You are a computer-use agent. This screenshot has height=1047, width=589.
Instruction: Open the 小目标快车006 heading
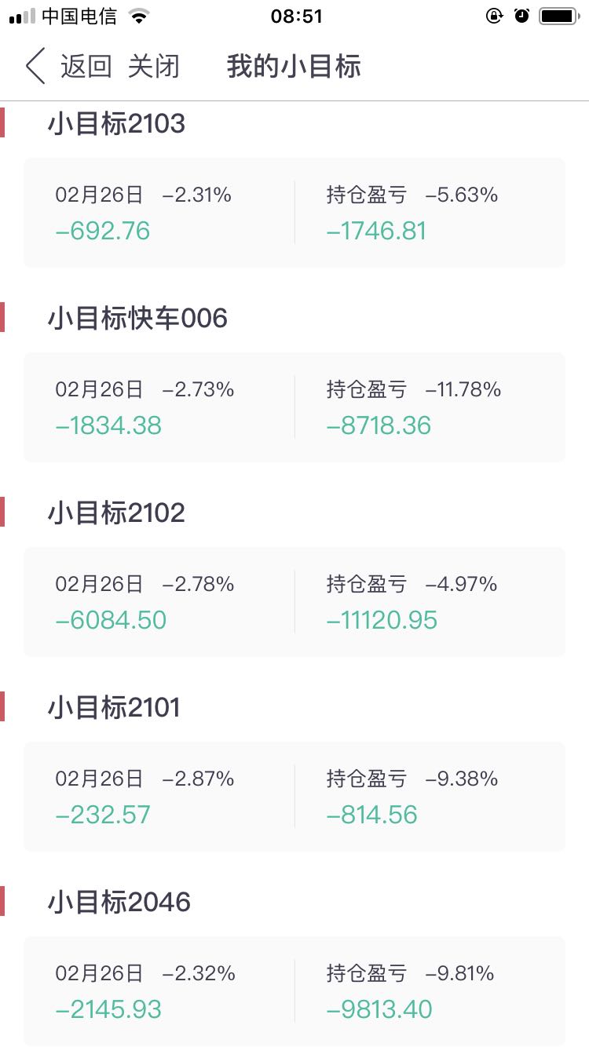coord(138,318)
